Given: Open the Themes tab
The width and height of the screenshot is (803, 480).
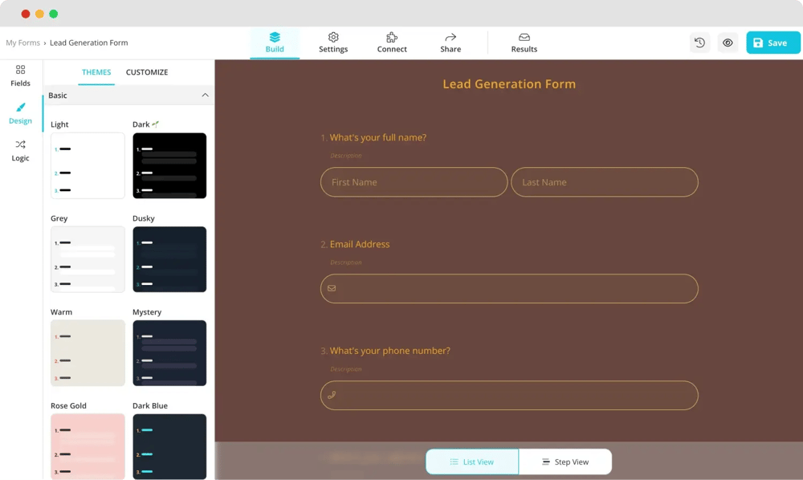Looking at the screenshot, I should [96, 72].
